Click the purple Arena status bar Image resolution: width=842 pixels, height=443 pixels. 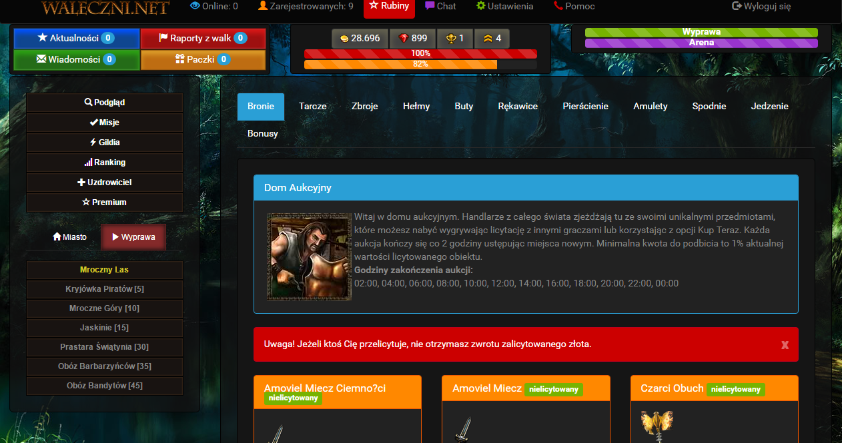coord(701,43)
